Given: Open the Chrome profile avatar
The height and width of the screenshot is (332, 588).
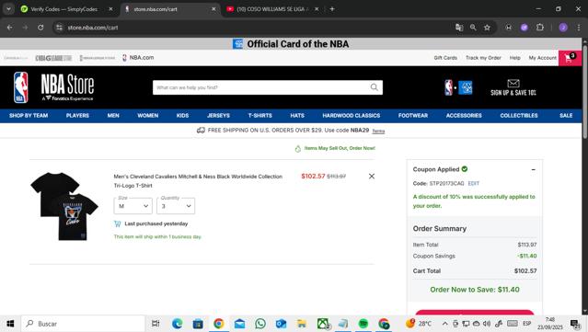Looking at the screenshot, I should point(563,28).
